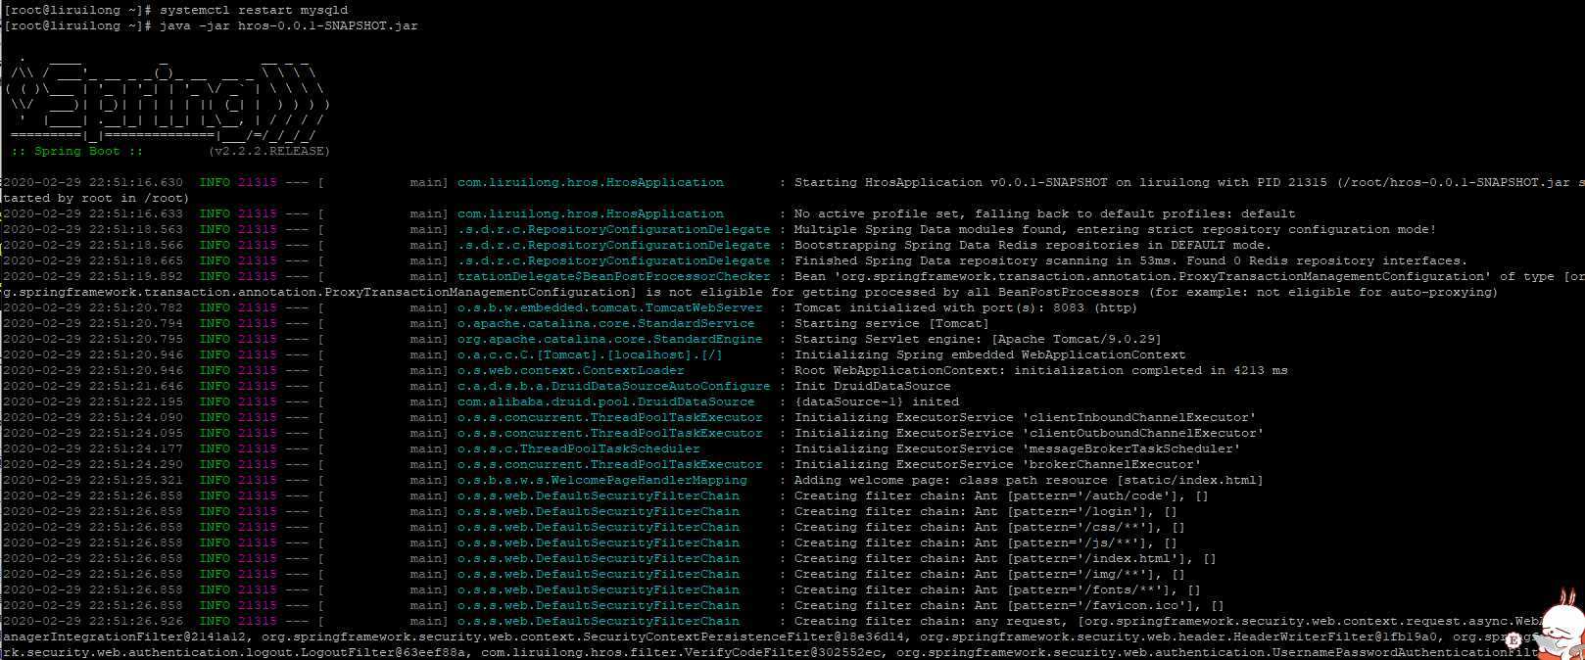
Task: Click the 'Creating filter chain: any request' message
Action: click(931, 621)
